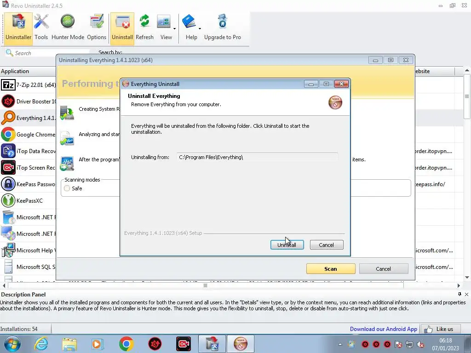
Task: Expand the Help dropdown arrow
Action: [200, 29]
